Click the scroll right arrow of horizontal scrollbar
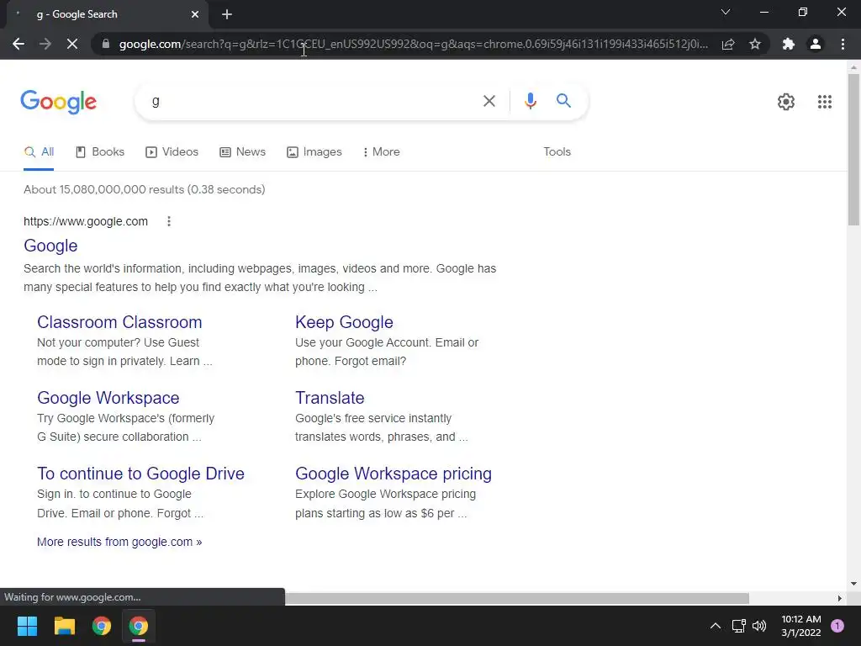The image size is (861, 646). point(839,598)
